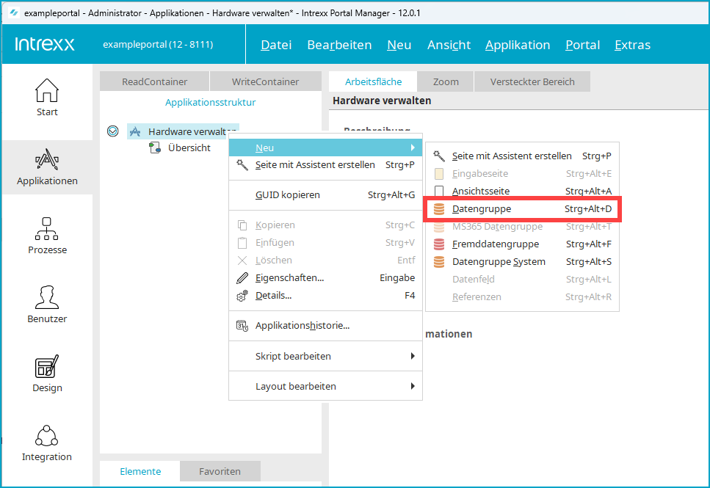Select Ansichtsseite in the submenu
Image resolution: width=710 pixels, height=488 pixels.
click(522, 191)
